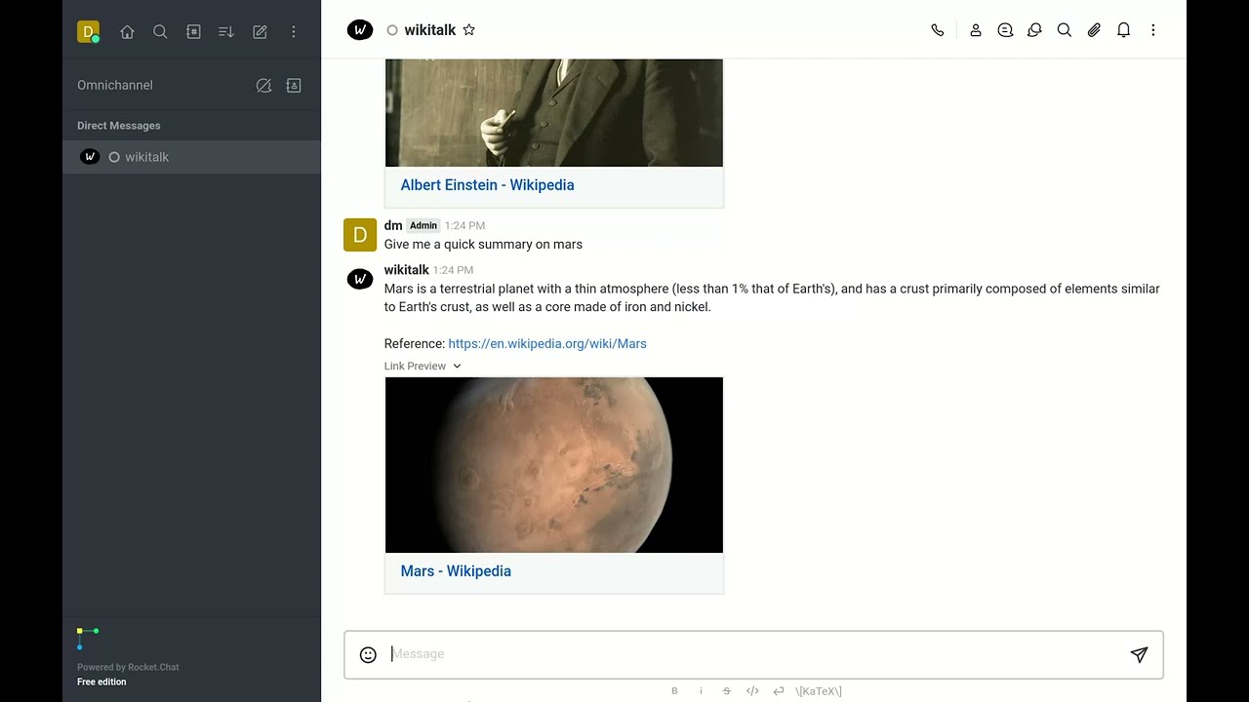This screenshot has height=702, width=1249.
Task: Open Albert Einstein - Wikipedia link
Action: tap(487, 185)
